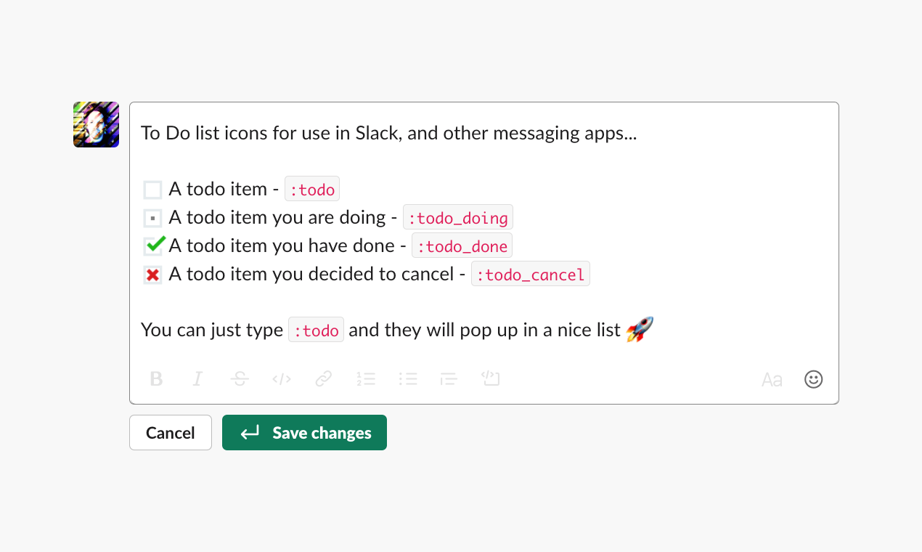Viewport: 922px width, 552px height.
Task: Cancel editing the message
Action: [170, 432]
